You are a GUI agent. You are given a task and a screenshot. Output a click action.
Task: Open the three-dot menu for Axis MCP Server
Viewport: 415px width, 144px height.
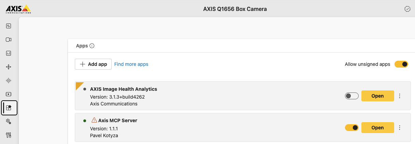[x=400, y=128]
